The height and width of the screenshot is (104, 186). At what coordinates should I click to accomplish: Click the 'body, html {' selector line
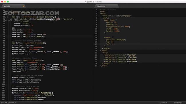coord(110,20)
